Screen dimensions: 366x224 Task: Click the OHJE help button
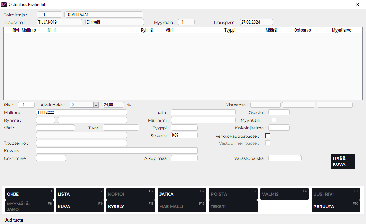coord(29,194)
